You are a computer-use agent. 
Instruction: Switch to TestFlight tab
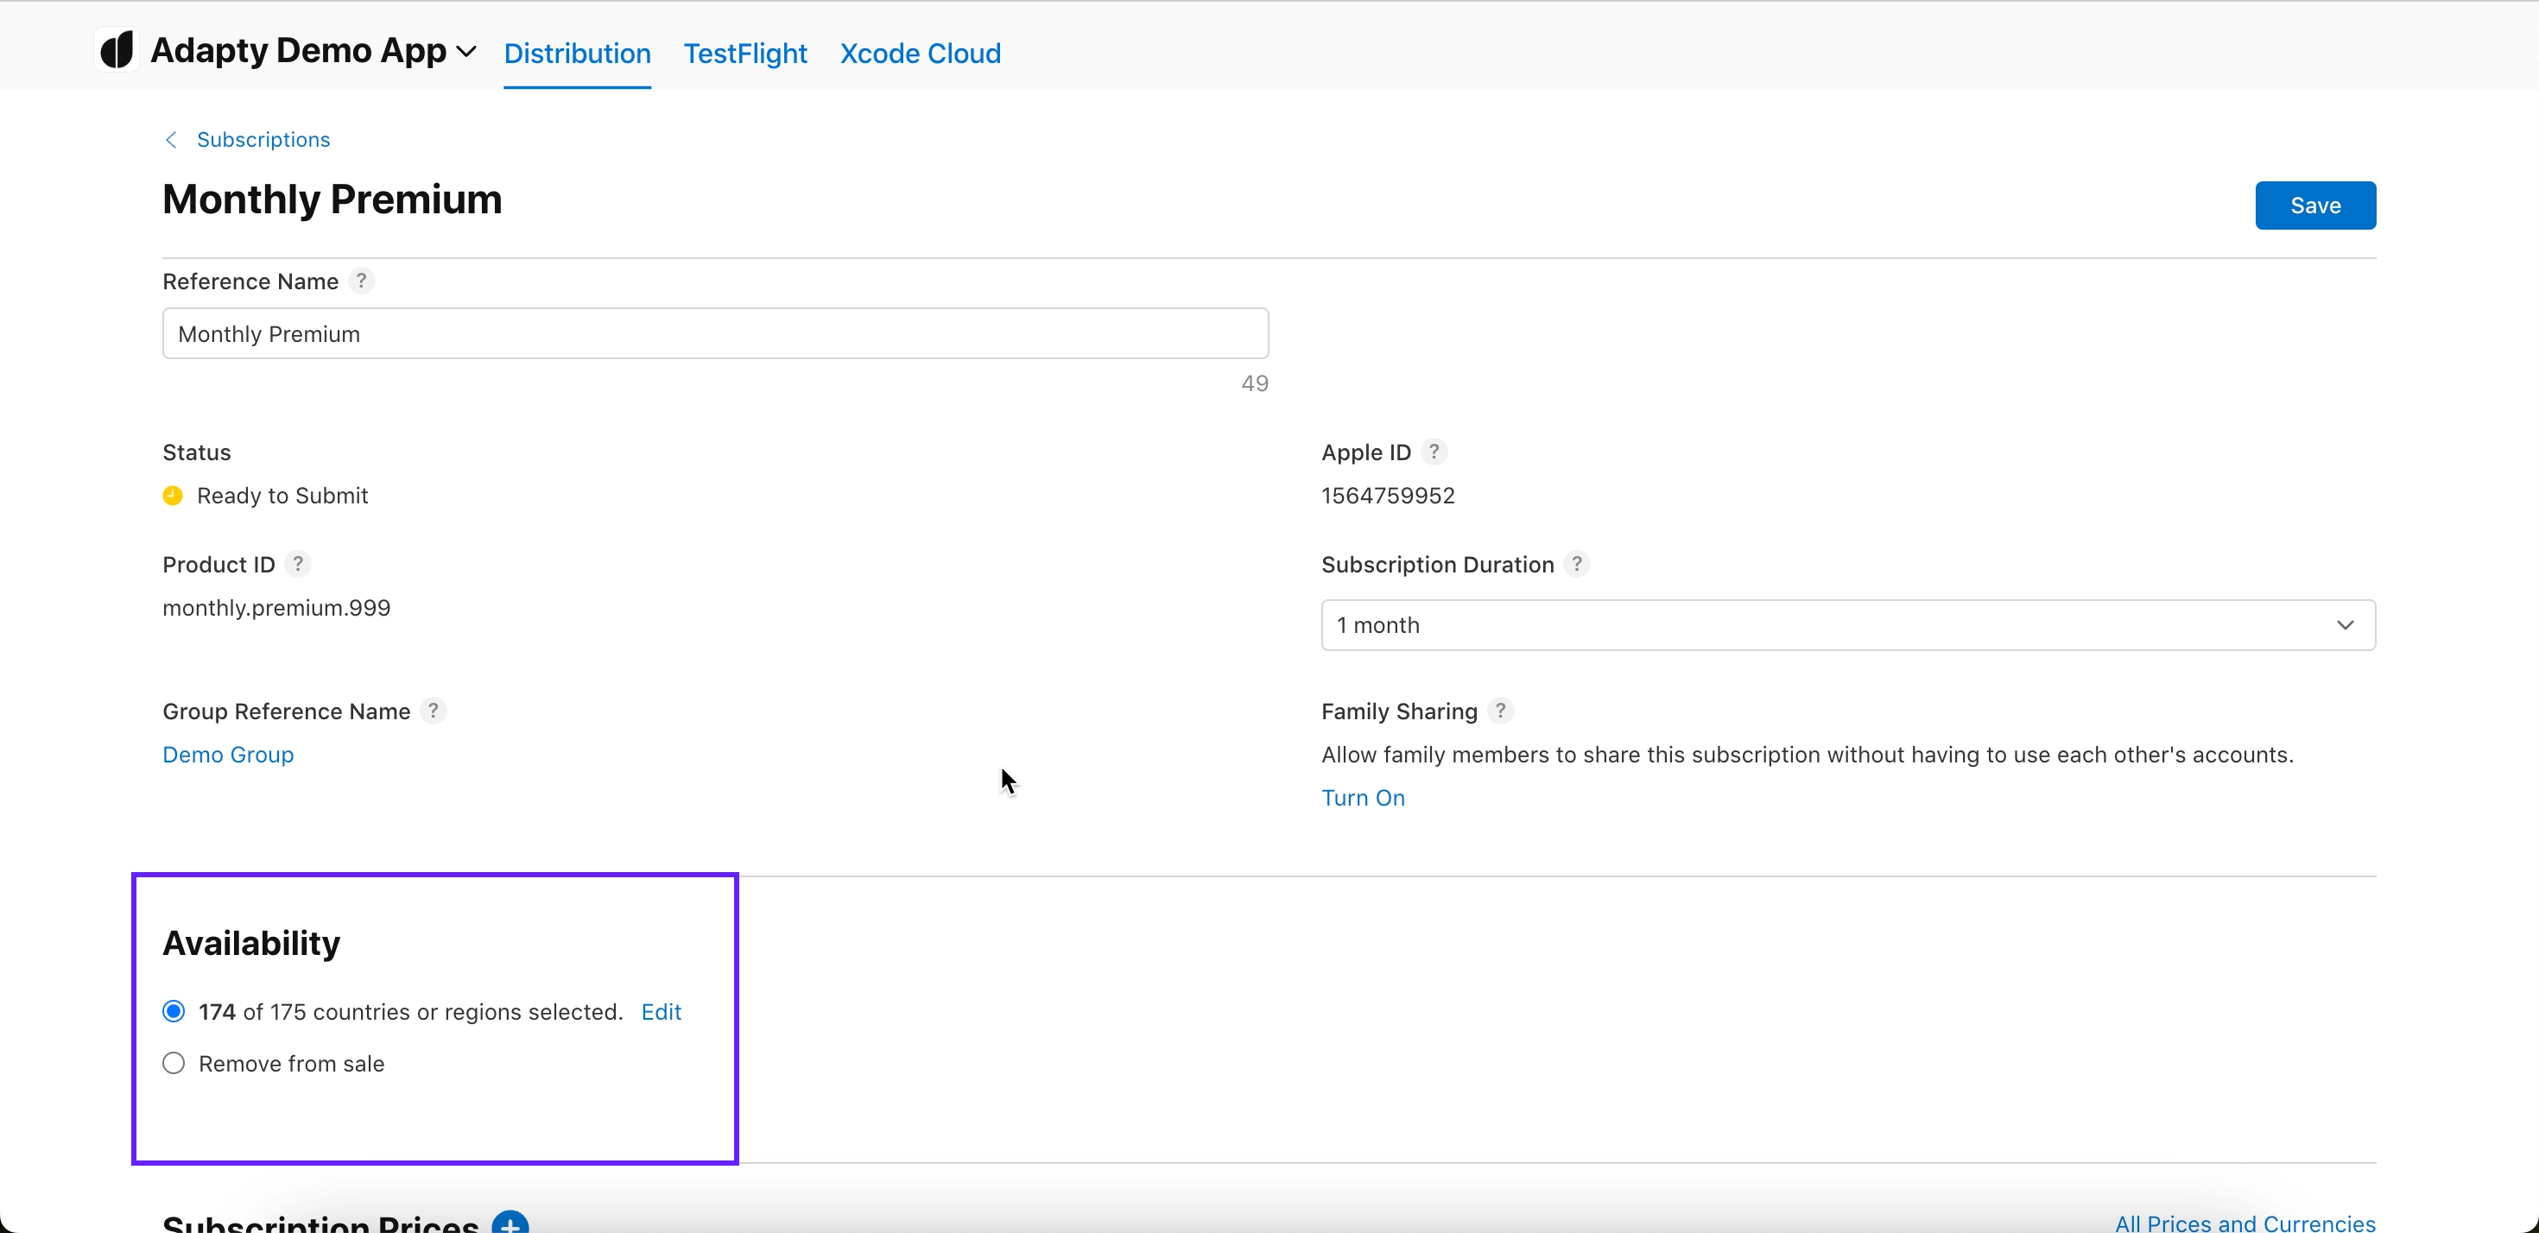(745, 54)
